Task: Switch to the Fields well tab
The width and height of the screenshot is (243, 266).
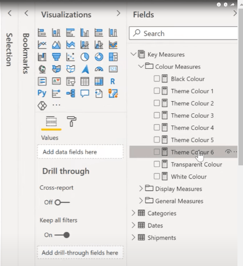Action: pos(51,121)
